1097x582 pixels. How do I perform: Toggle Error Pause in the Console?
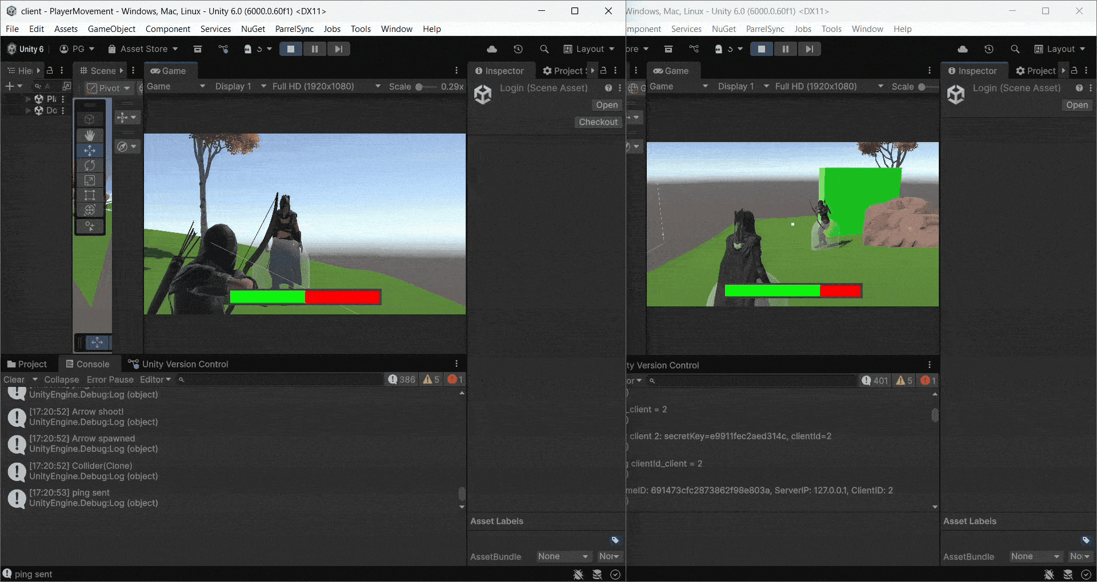pos(110,379)
